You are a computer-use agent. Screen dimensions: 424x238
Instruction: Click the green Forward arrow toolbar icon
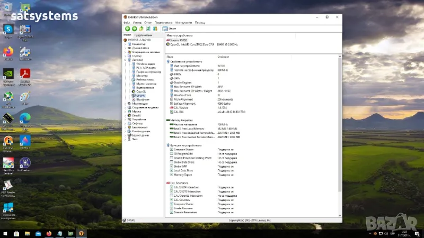(133, 29)
